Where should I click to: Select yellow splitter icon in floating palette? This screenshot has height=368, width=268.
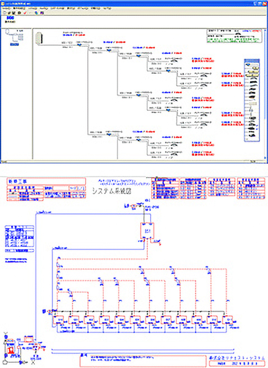(256, 68)
